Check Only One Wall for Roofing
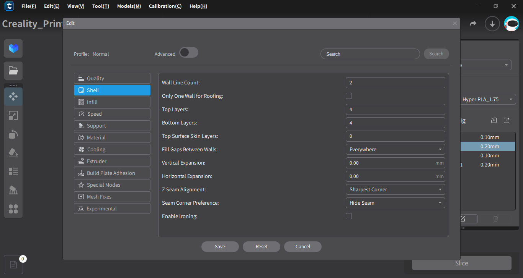 pos(349,96)
